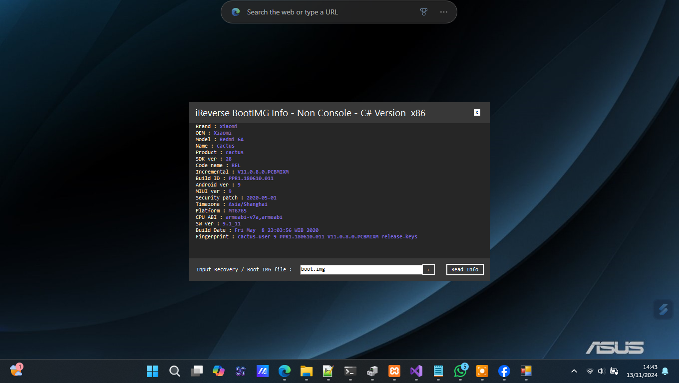Click the Code name value REL
The height and width of the screenshot is (383, 679).
[x=236, y=166]
